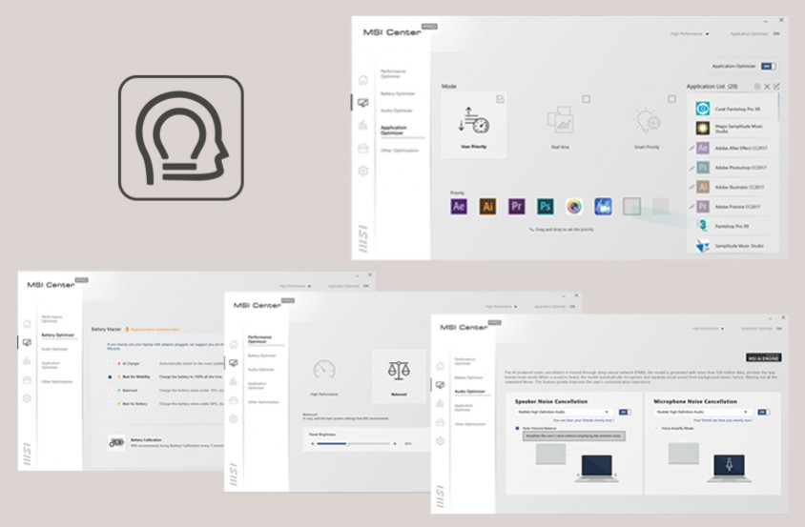Screen dimensions: 805x527
Task: Select the Real-time mode card
Action: 560,125
